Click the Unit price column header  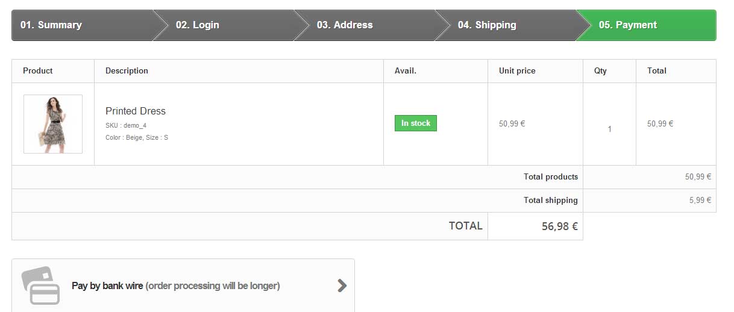tap(517, 70)
